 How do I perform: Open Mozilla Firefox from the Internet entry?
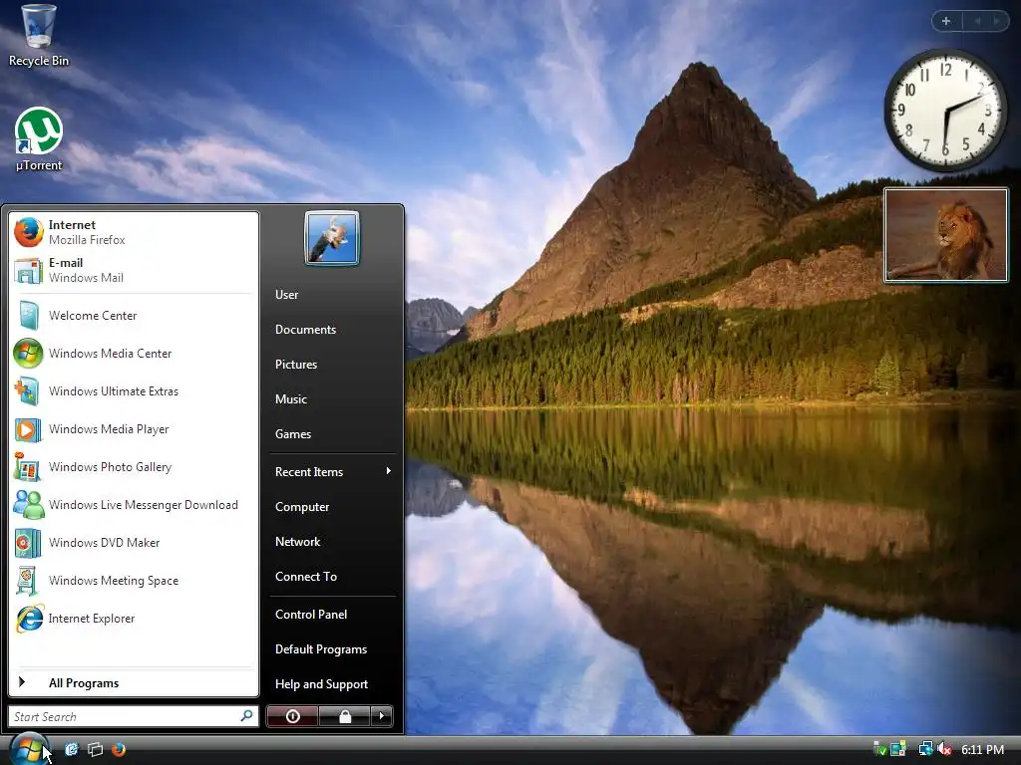click(x=134, y=232)
